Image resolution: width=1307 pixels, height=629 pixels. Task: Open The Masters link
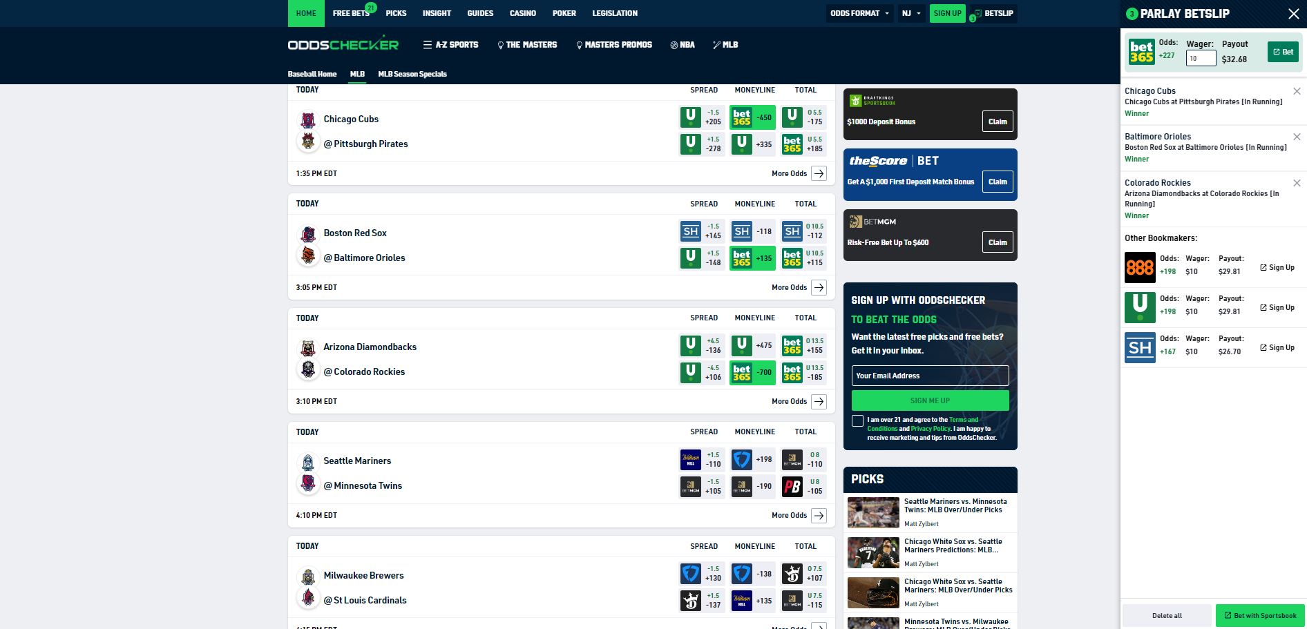[x=527, y=45]
